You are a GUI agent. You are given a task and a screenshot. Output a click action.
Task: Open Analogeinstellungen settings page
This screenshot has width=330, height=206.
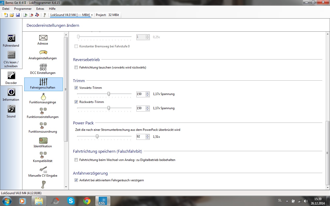43,55
